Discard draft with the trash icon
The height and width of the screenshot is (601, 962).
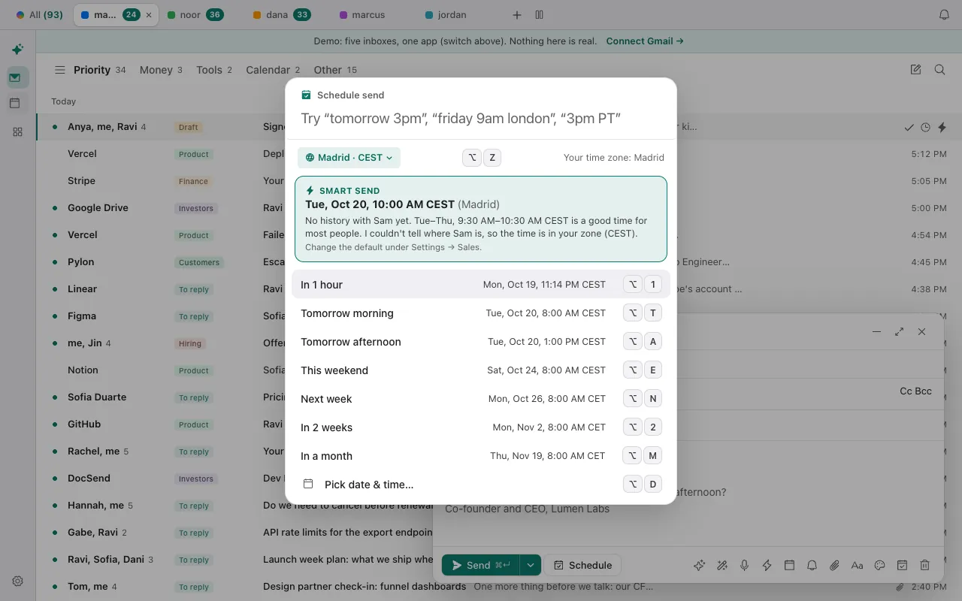click(925, 566)
